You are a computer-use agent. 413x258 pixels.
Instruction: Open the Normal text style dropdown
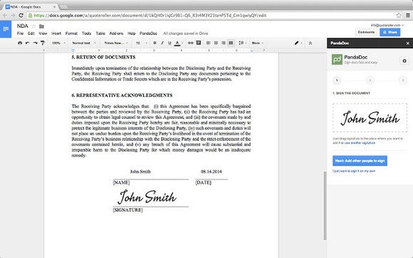(84, 43)
